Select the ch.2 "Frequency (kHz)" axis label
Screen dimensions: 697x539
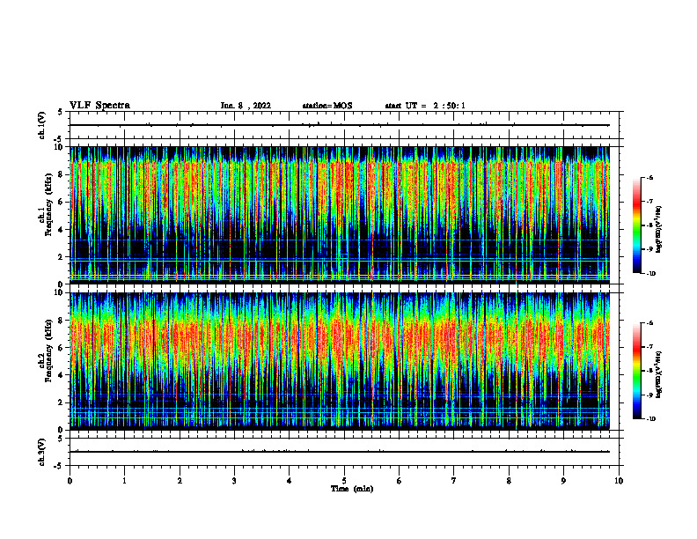(x=48, y=349)
